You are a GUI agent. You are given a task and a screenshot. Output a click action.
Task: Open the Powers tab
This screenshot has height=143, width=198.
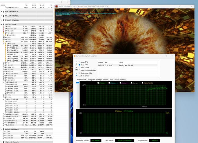tap(105, 80)
